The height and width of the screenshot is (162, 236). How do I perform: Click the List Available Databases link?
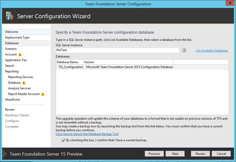click(x=212, y=51)
